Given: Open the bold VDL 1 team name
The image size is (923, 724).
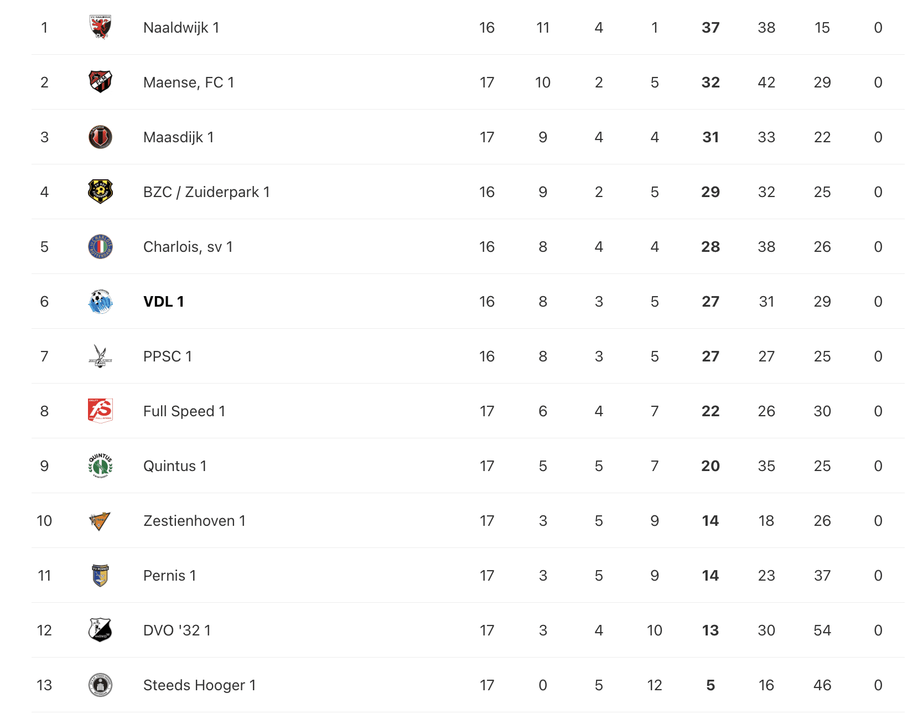Looking at the screenshot, I should click(x=163, y=302).
